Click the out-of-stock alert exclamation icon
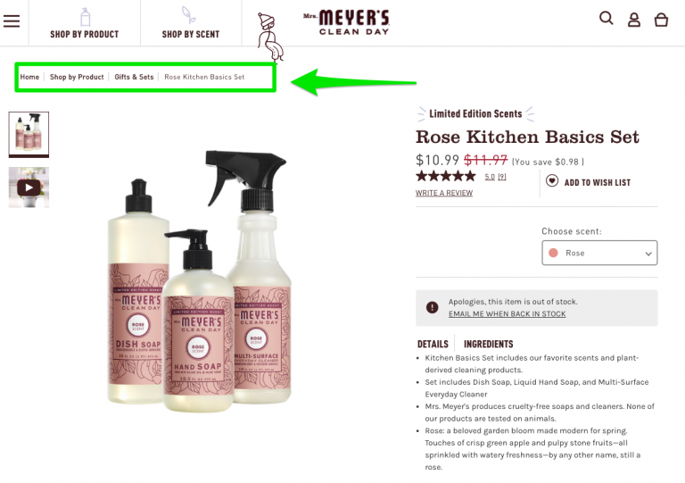This screenshot has height=483, width=685. [432, 307]
